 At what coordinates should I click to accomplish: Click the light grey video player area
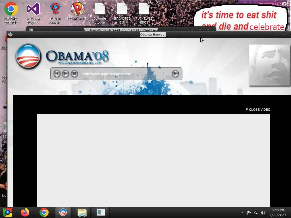click(x=154, y=160)
